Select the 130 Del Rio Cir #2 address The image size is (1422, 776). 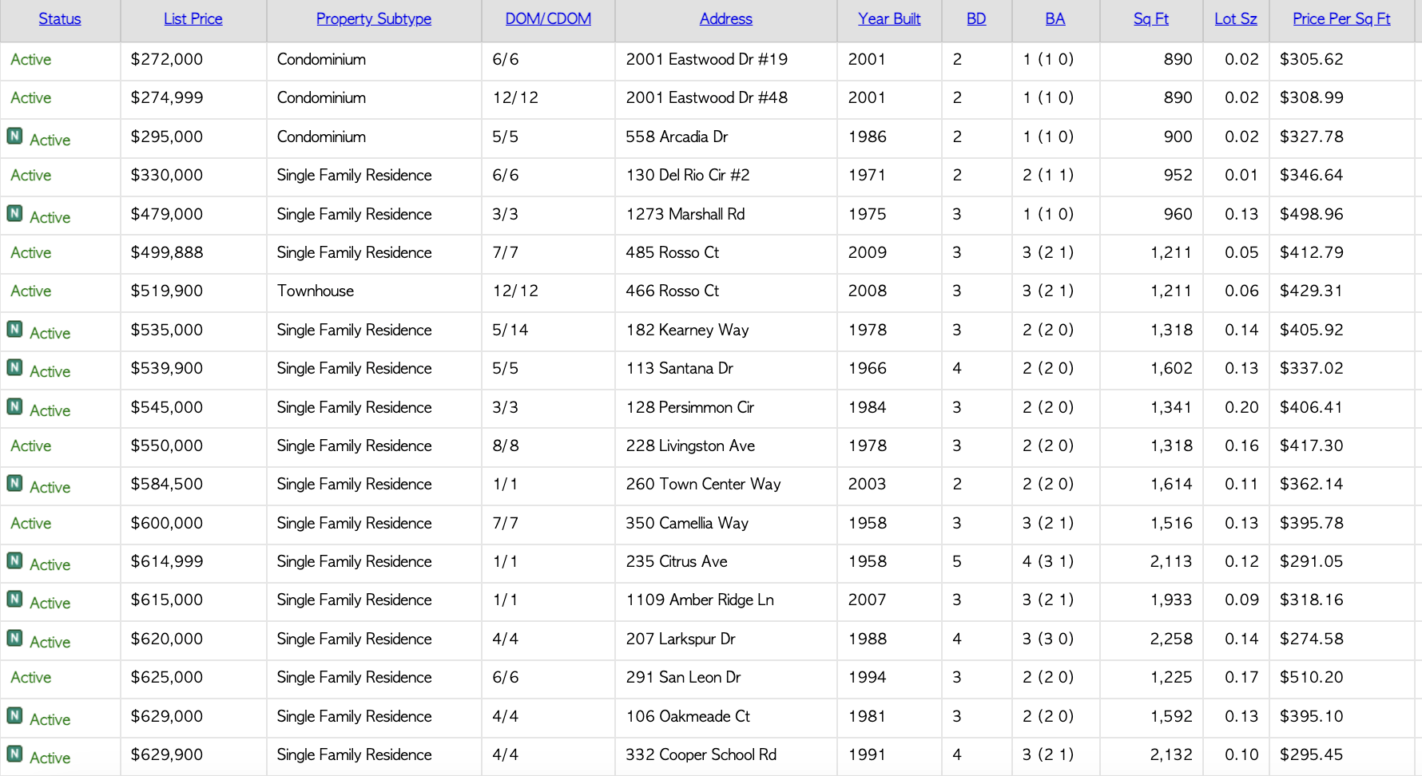point(688,176)
